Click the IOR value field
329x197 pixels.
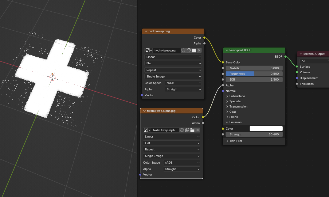point(254,80)
